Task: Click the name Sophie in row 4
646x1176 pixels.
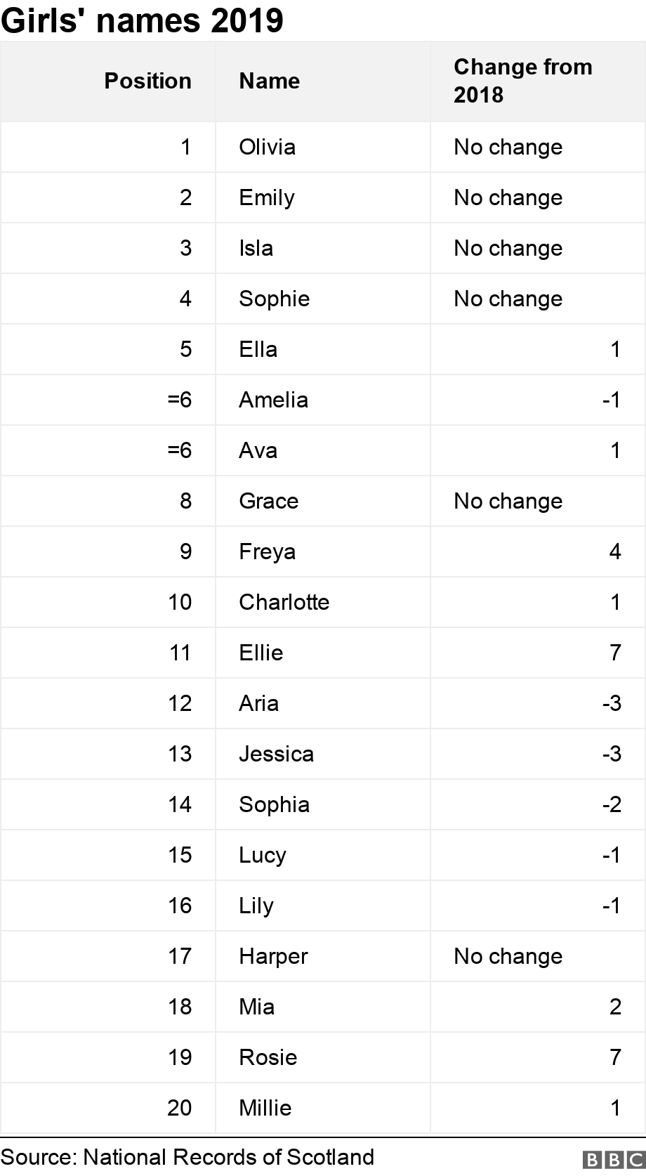Action: pyautogui.click(x=274, y=299)
